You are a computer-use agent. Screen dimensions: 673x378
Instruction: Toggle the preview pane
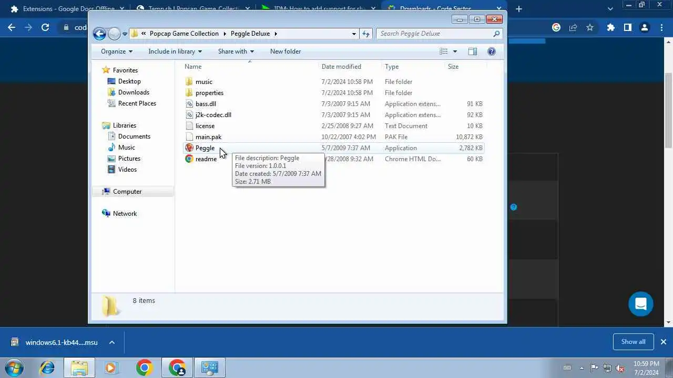[x=472, y=51]
